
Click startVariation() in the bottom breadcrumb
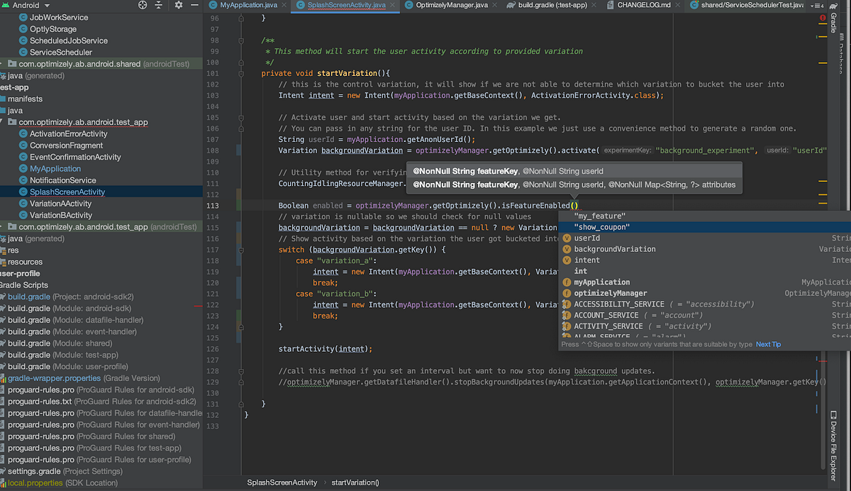pos(355,482)
